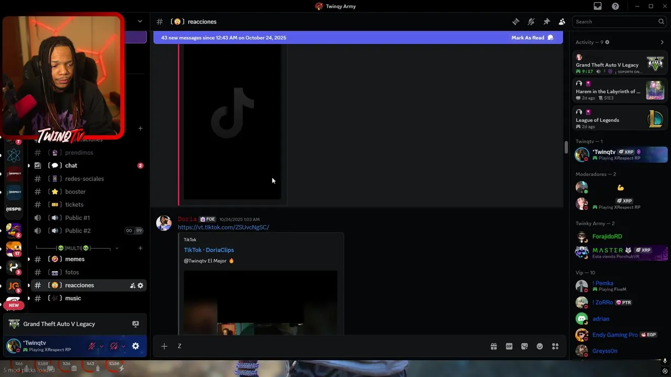Open the Threads icon in channel header
The height and width of the screenshot is (377, 671).
point(516,21)
